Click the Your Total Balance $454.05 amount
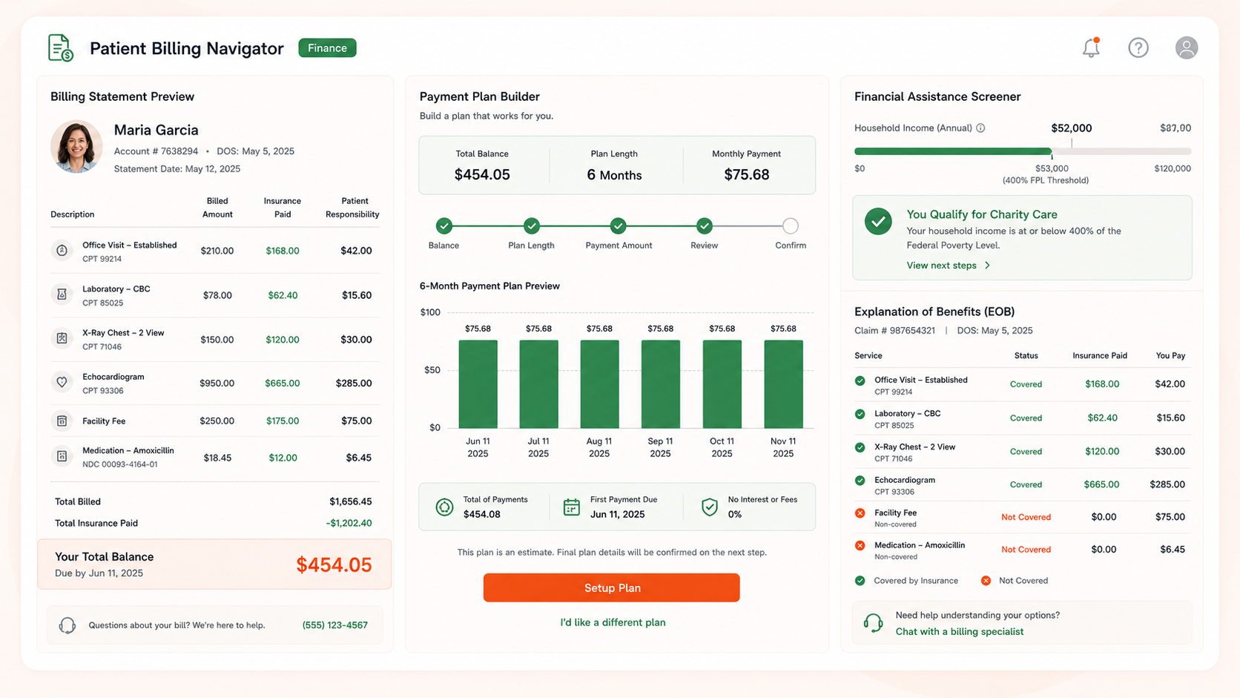 pyautogui.click(x=334, y=565)
